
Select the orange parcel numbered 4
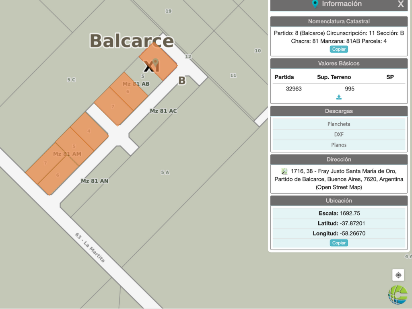(x=89, y=131)
